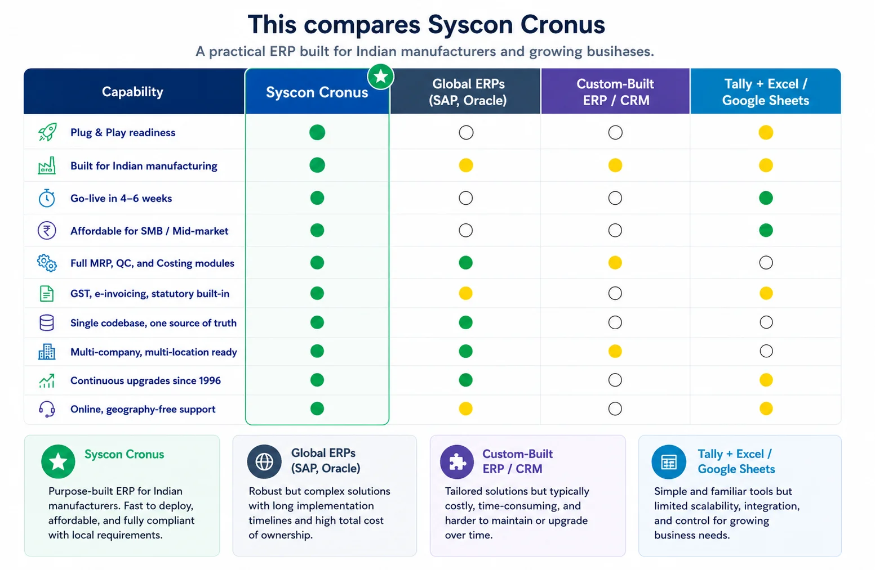Click the green star badge on Syscon Cronus header
Image resolution: width=875 pixels, height=570 pixels.
(x=381, y=76)
